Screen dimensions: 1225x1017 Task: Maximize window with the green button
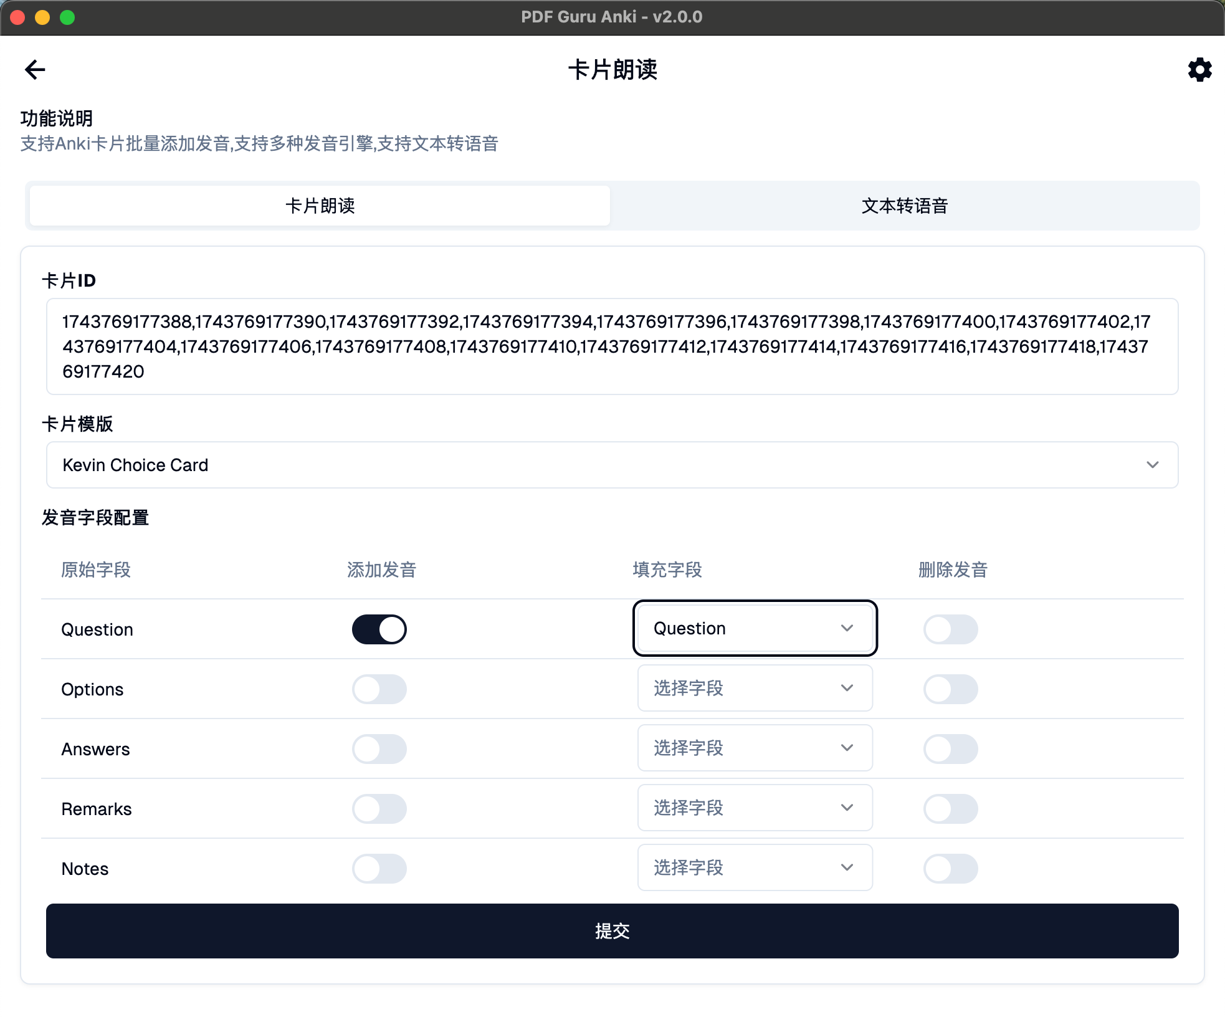[67, 17]
